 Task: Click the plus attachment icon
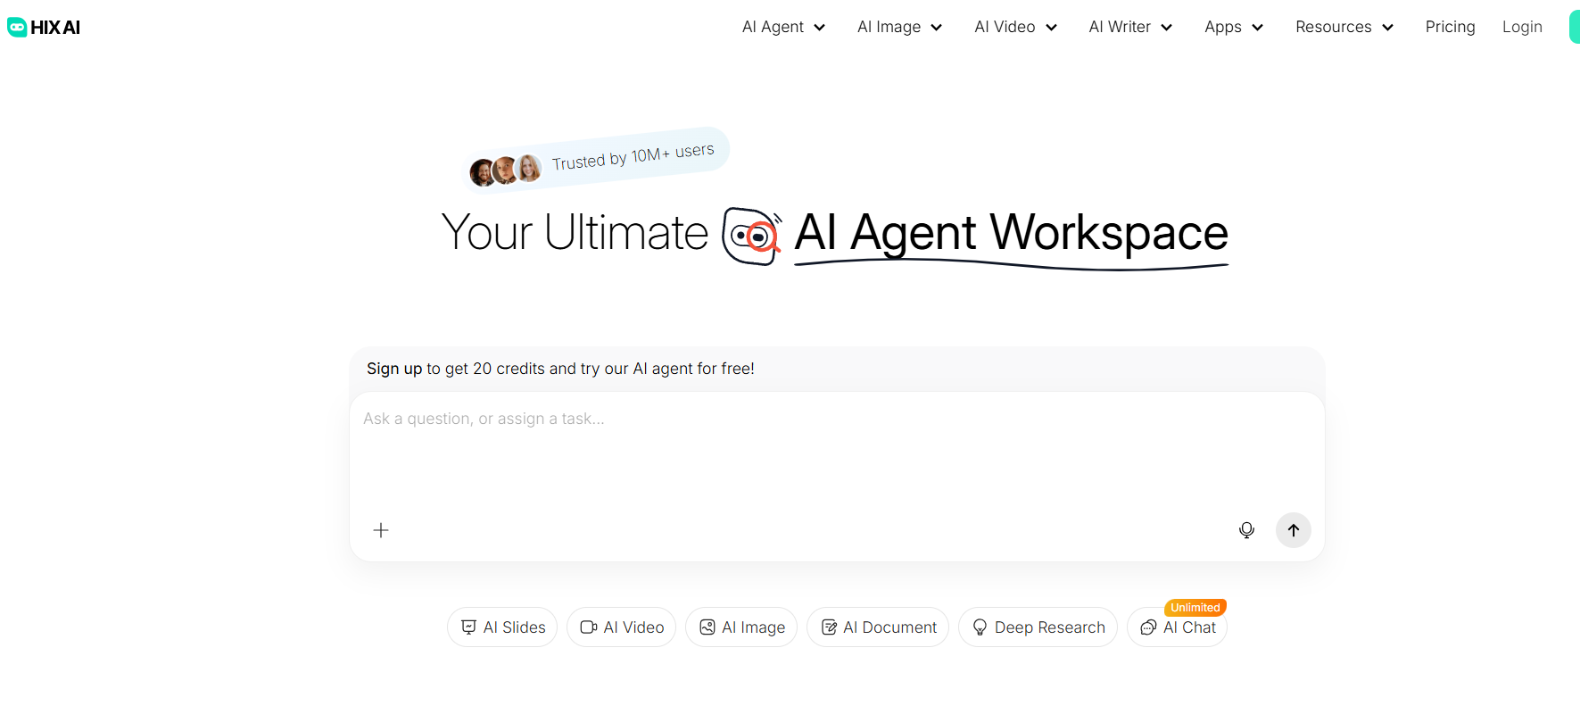381,530
